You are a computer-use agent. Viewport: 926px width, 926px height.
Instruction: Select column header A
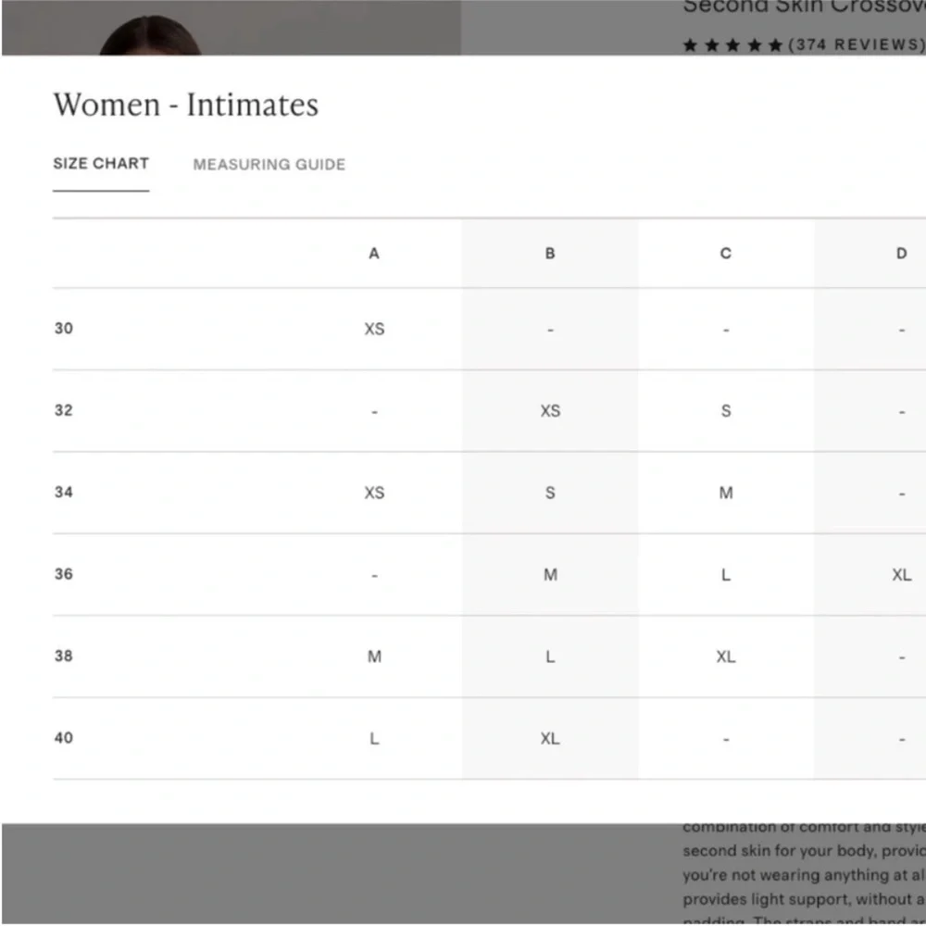click(x=374, y=254)
